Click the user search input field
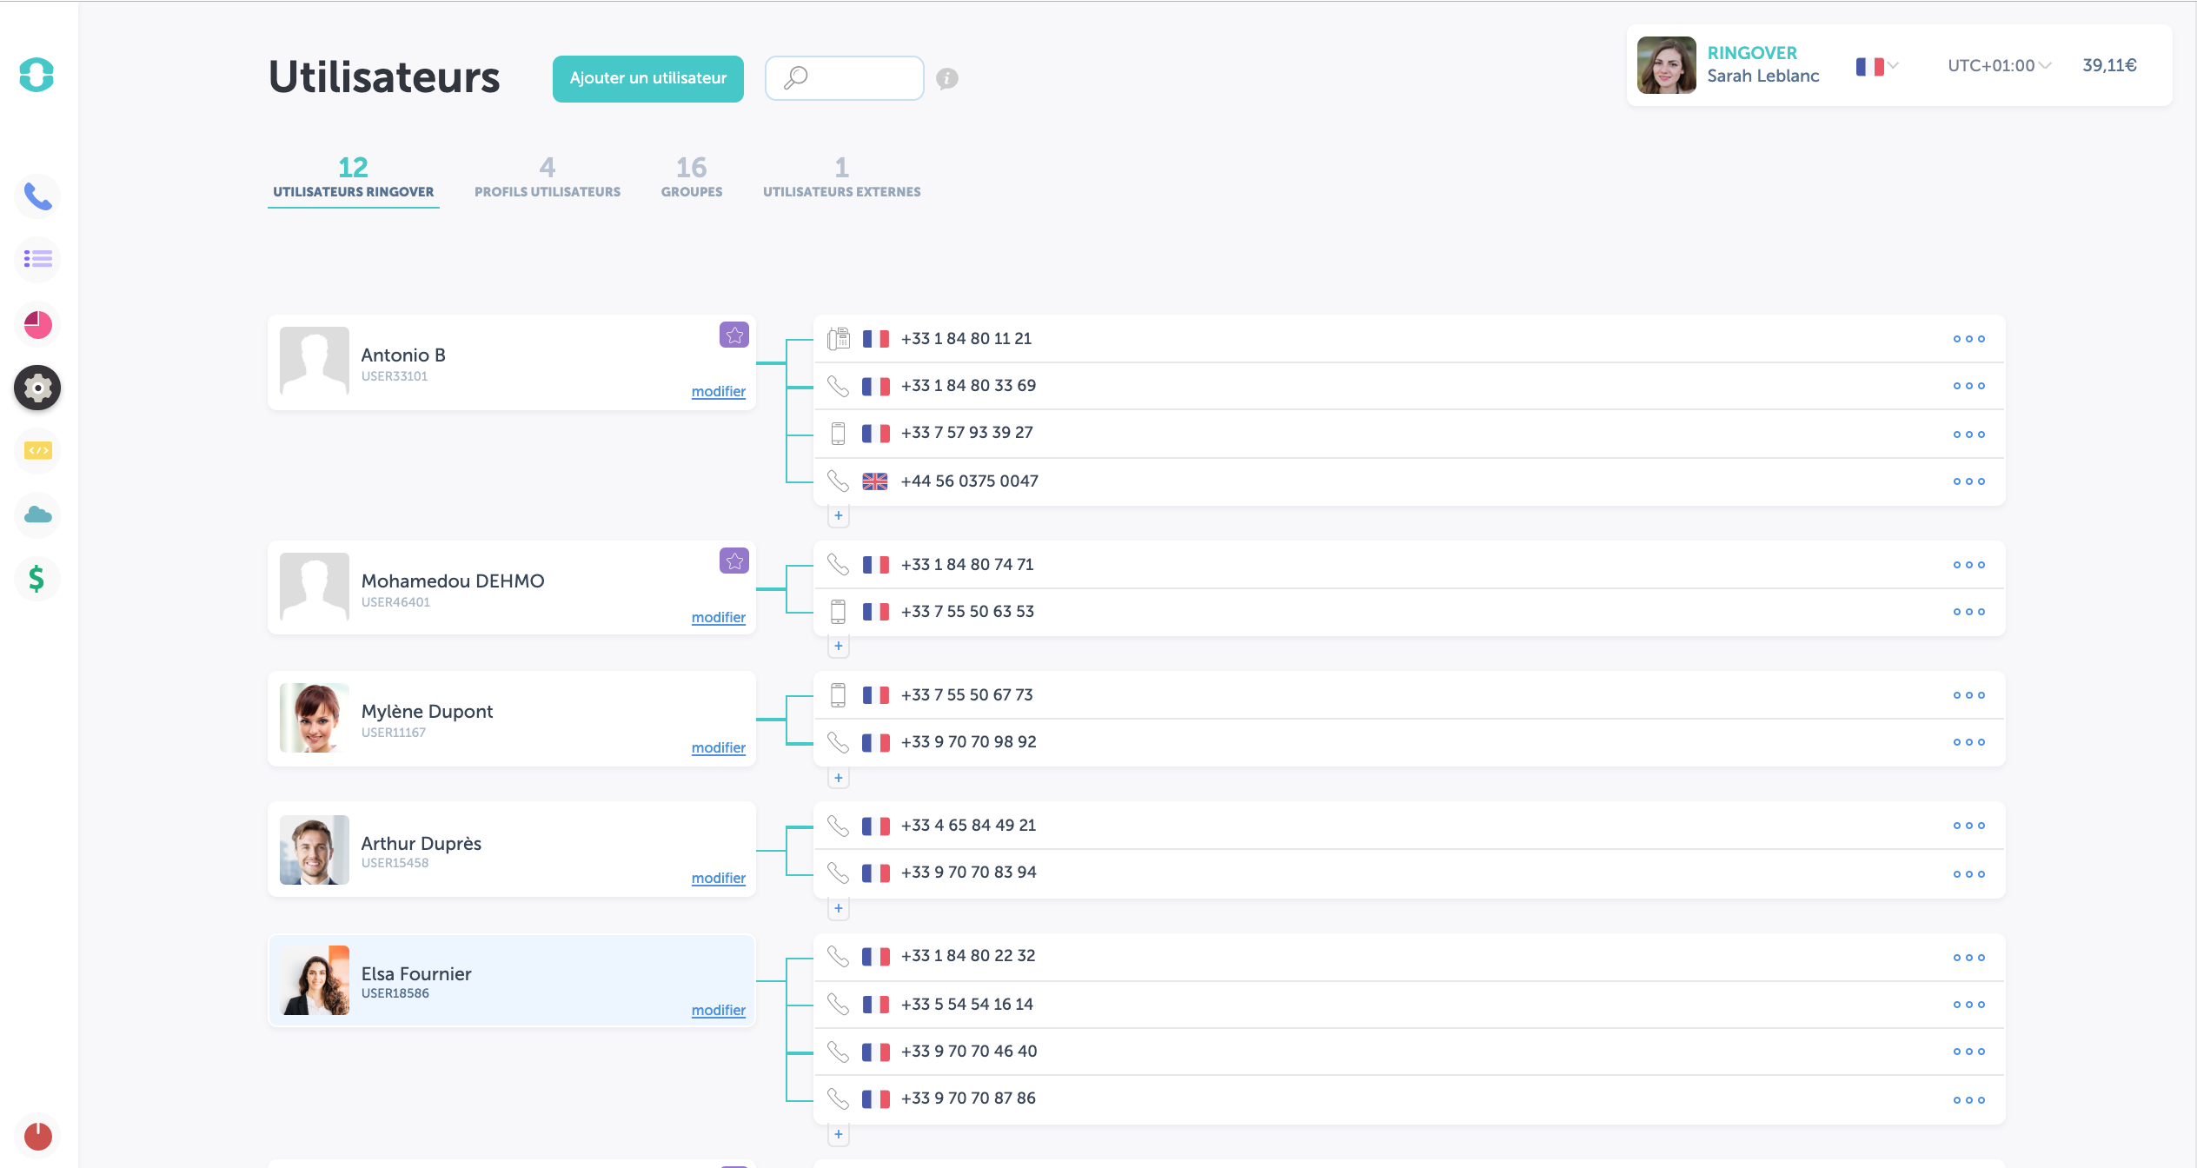The image size is (2197, 1168). 860,79
